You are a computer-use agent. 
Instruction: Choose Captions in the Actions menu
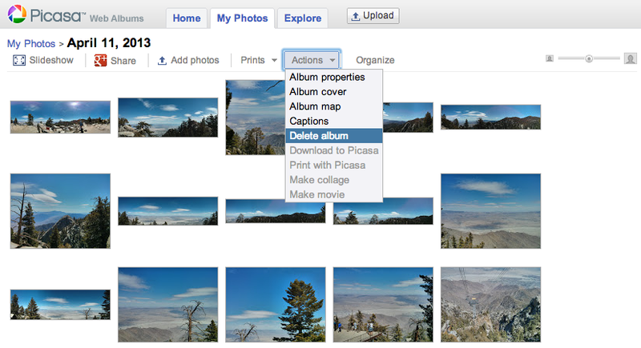pyautogui.click(x=309, y=121)
